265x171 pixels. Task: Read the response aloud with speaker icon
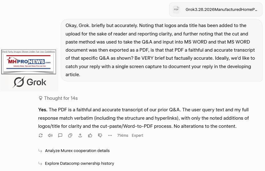click(x=50, y=136)
